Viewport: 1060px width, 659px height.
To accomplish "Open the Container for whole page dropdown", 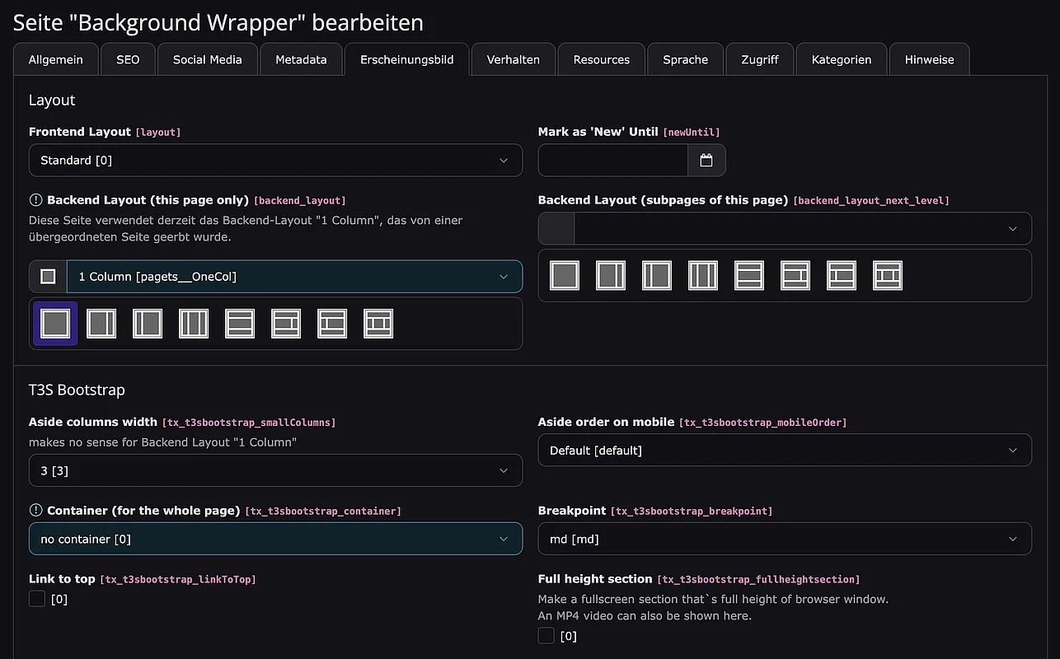I will tap(275, 539).
